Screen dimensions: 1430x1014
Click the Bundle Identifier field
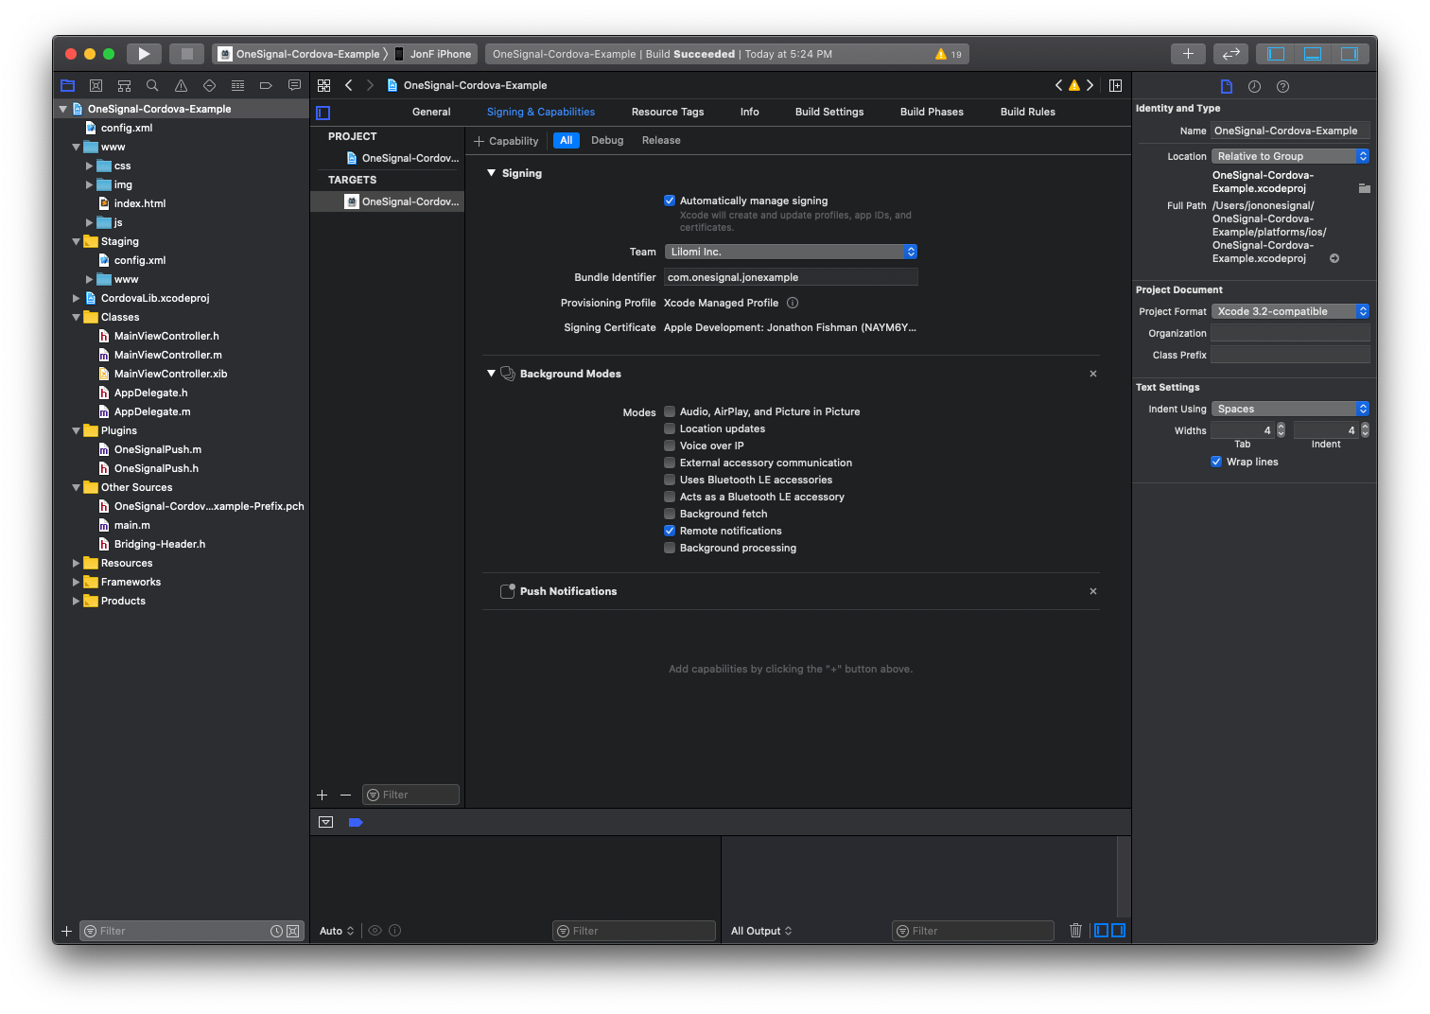tap(791, 277)
